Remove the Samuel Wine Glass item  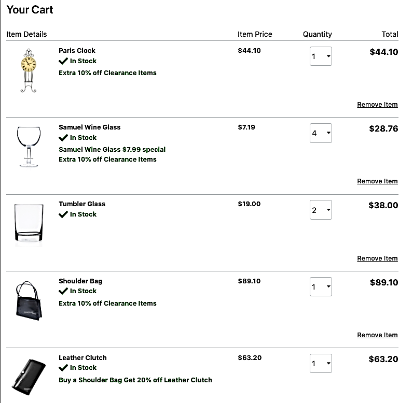[377, 181]
